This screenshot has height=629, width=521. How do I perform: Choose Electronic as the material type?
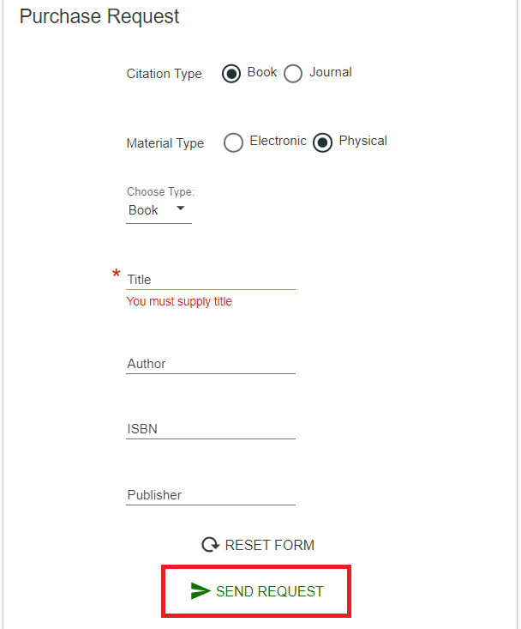(233, 142)
